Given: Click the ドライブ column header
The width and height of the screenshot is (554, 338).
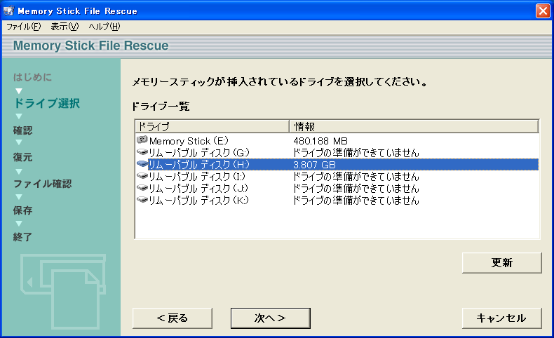Looking at the screenshot, I should pyautogui.click(x=212, y=126).
